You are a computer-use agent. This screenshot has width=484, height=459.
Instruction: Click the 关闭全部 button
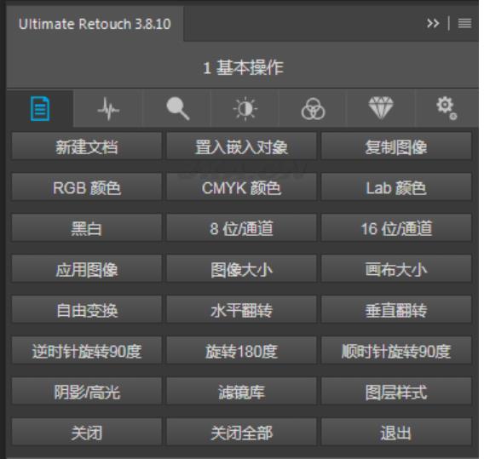point(241,433)
